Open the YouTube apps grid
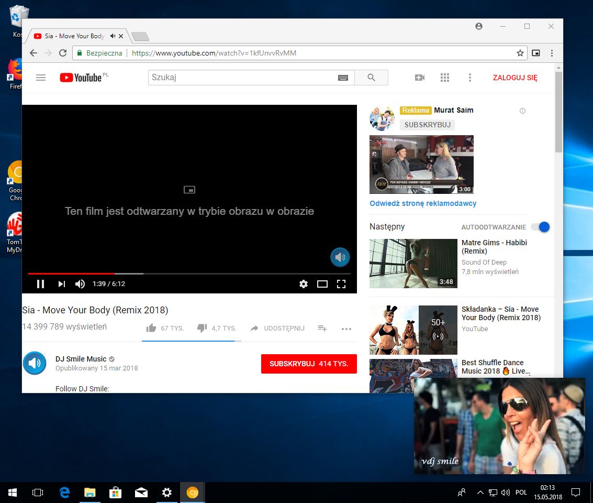This screenshot has width=593, height=503. tap(445, 78)
